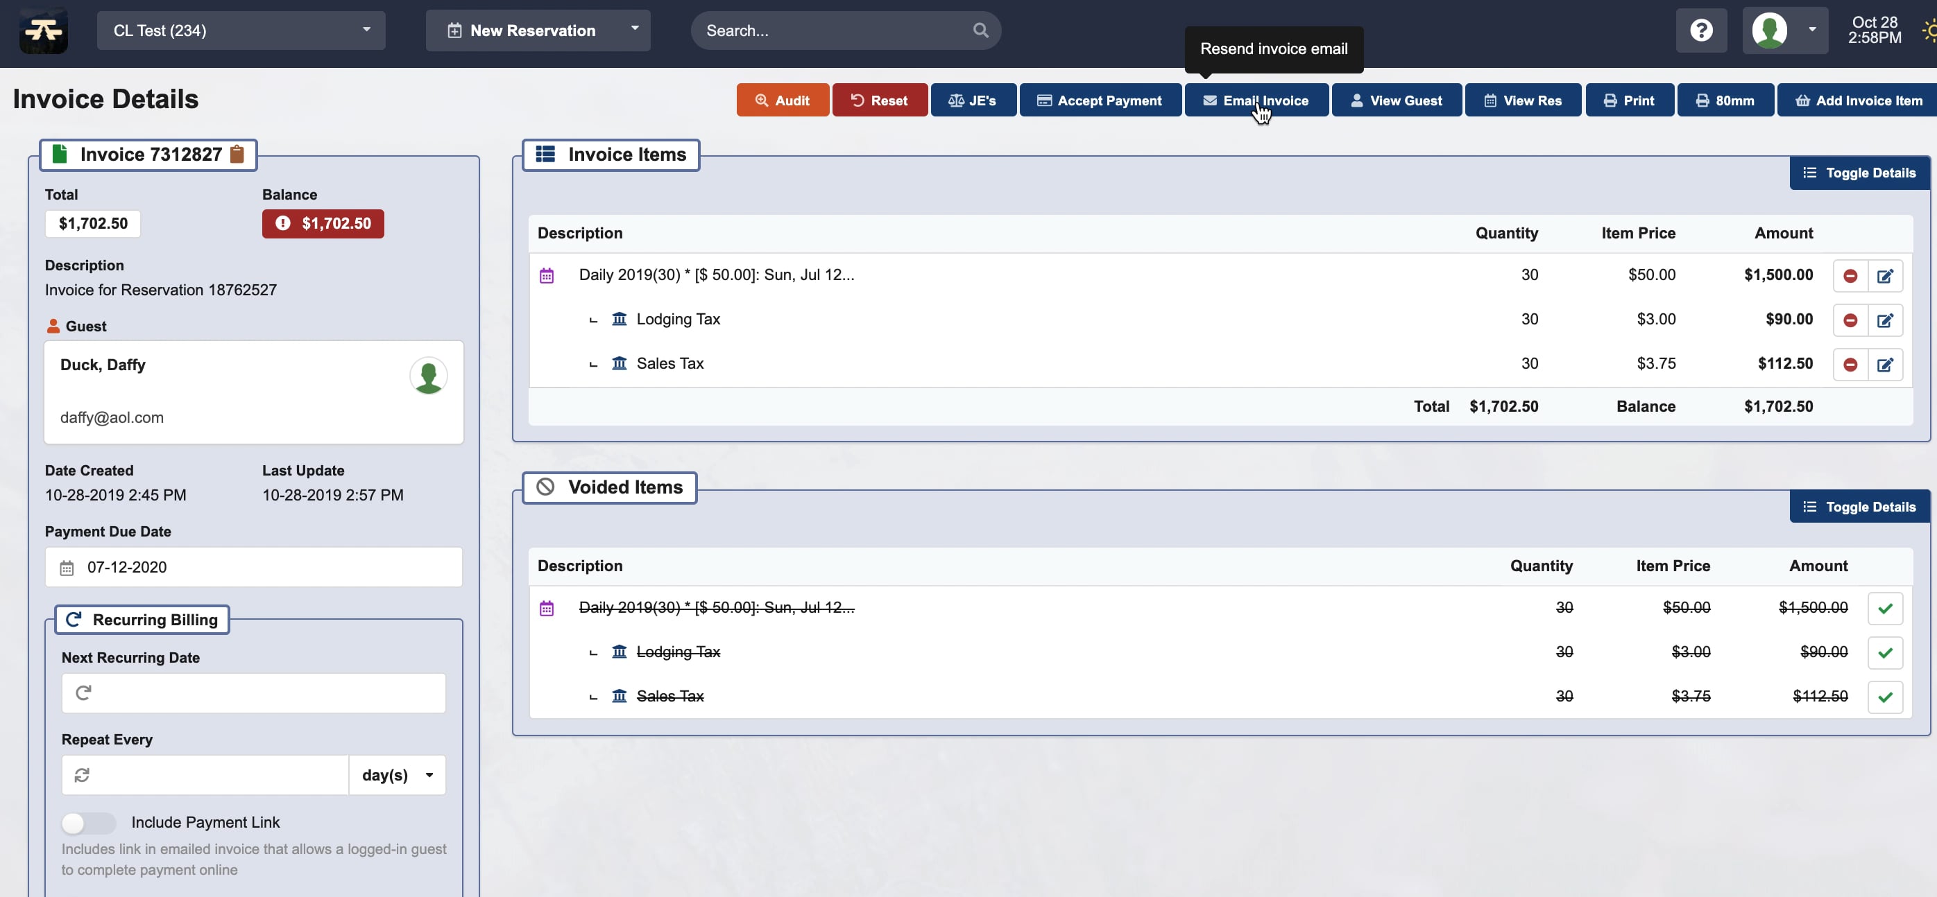Open the CL Test (234) property dropdown
This screenshot has height=897, width=1937.
tap(241, 31)
